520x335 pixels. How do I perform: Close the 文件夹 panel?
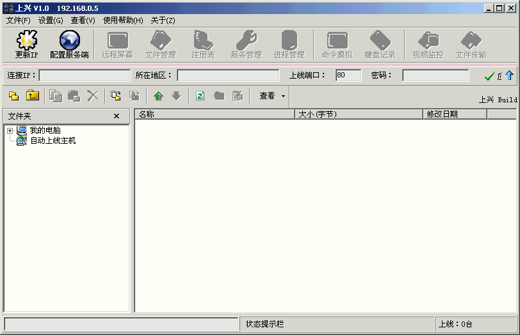click(x=117, y=116)
